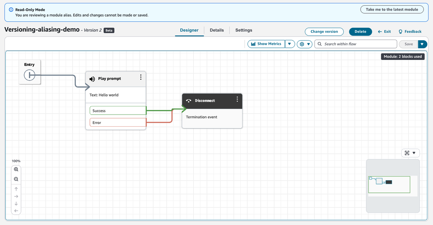Pan the canvas using the down arrow control

coord(16,204)
